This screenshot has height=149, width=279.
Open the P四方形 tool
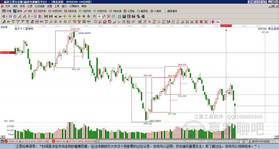pyautogui.click(x=40, y=11)
